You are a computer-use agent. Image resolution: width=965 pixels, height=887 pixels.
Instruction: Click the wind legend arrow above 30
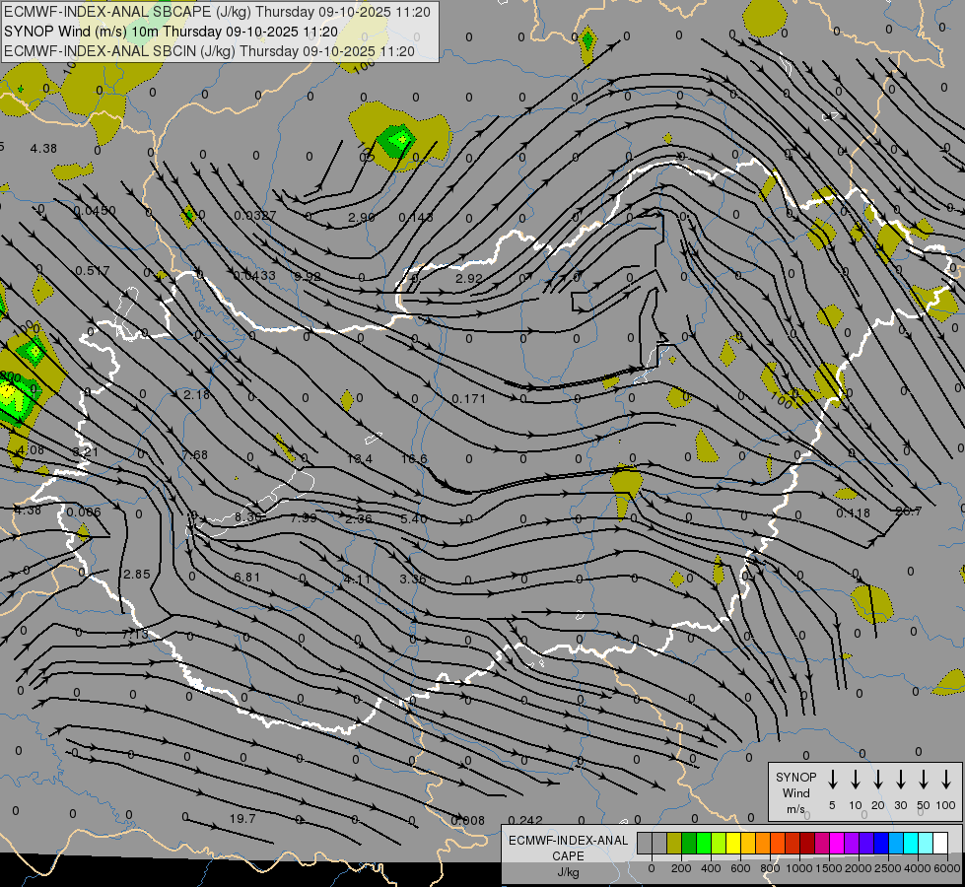[900, 780]
